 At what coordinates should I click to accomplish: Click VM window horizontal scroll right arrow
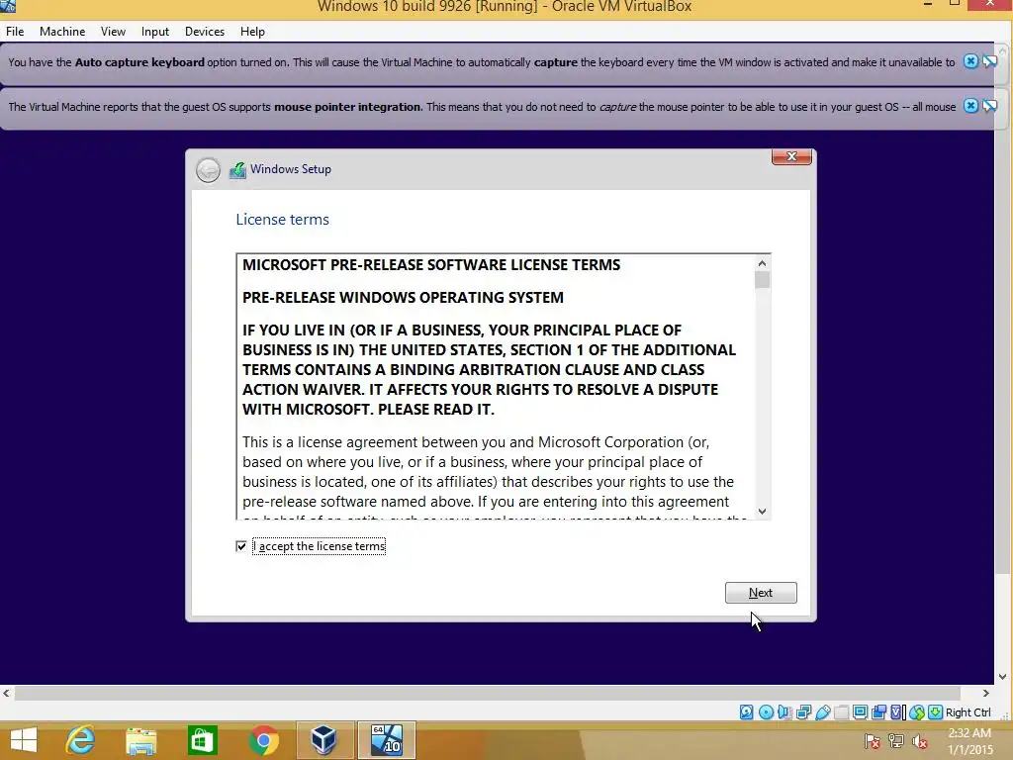[x=986, y=694]
